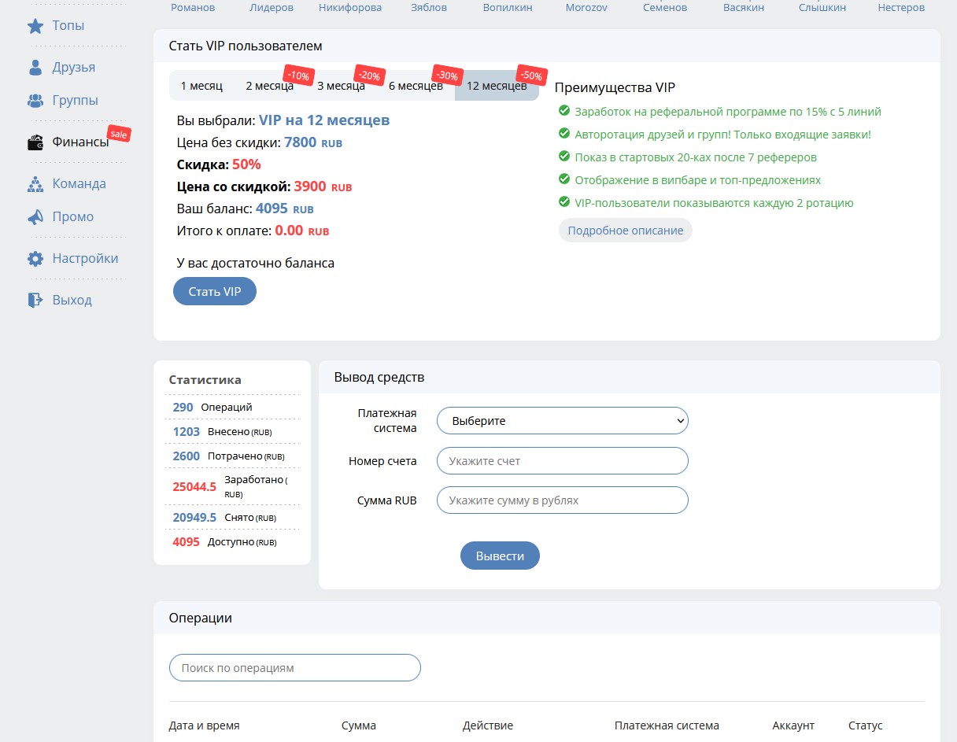Click the checkmark beside Отображение в випбаре
Screen dimensions: 957x742
point(563,179)
